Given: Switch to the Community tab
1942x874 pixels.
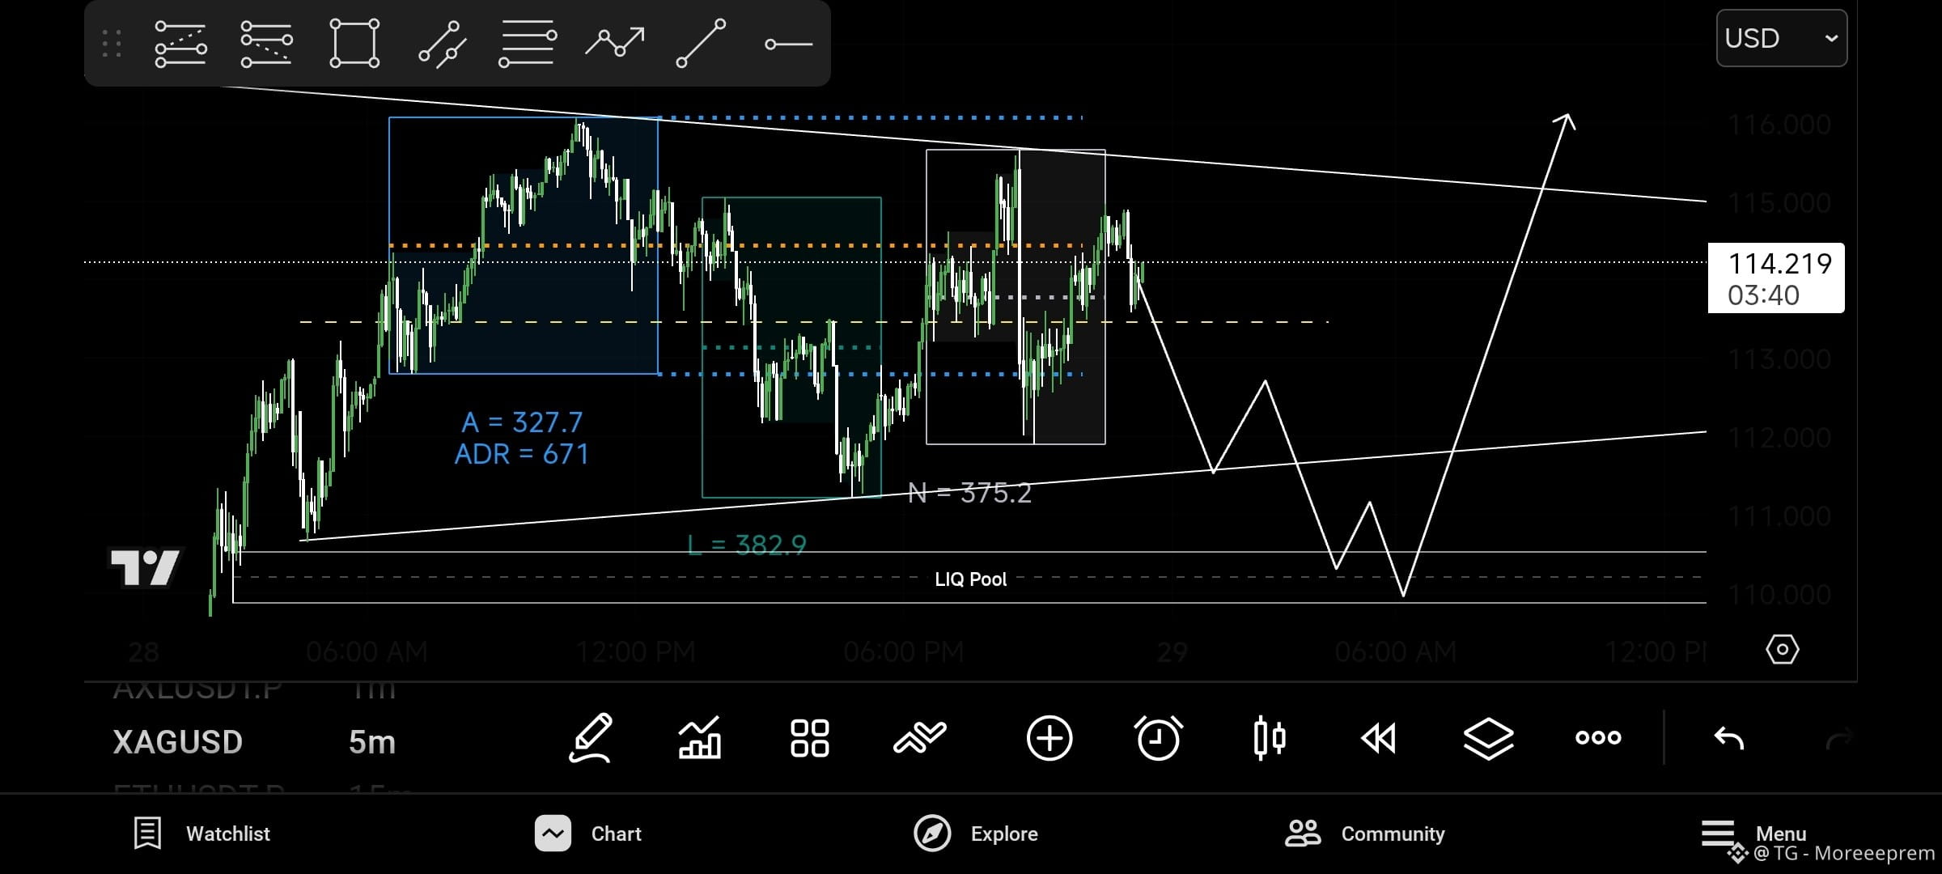Looking at the screenshot, I should tap(1365, 834).
